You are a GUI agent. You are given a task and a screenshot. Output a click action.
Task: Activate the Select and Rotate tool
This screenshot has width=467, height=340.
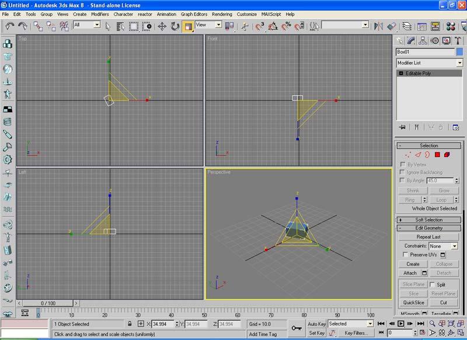coord(175,26)
